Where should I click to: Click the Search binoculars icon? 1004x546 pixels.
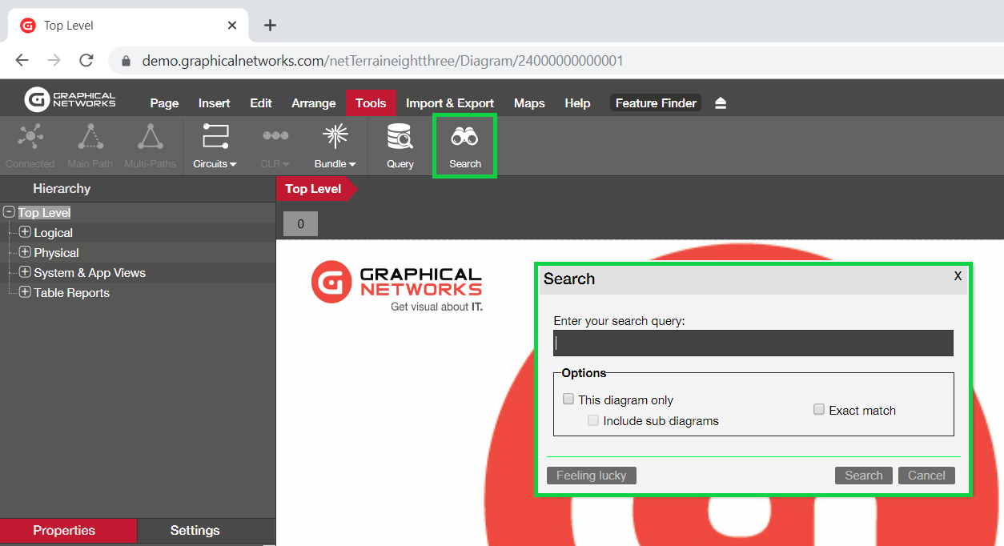tap(464, 138)
